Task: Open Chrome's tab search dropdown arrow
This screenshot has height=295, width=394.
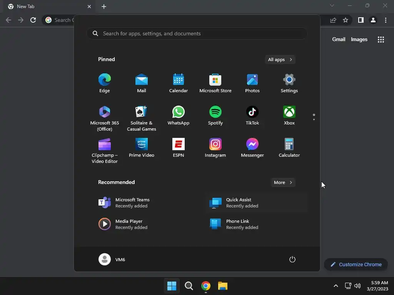Action: tap(332, 5)
